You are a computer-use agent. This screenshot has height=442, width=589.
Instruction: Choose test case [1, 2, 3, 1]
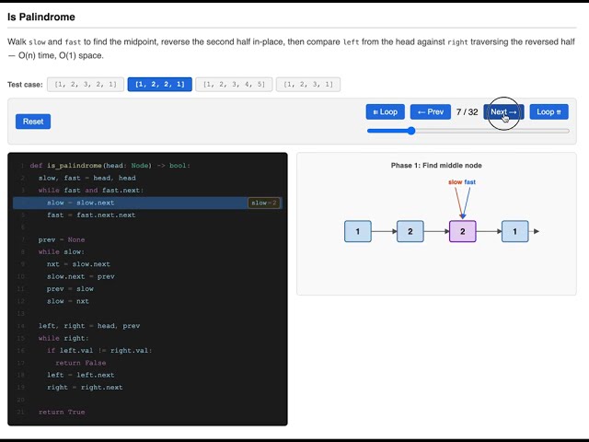click(x=308, y=84)
